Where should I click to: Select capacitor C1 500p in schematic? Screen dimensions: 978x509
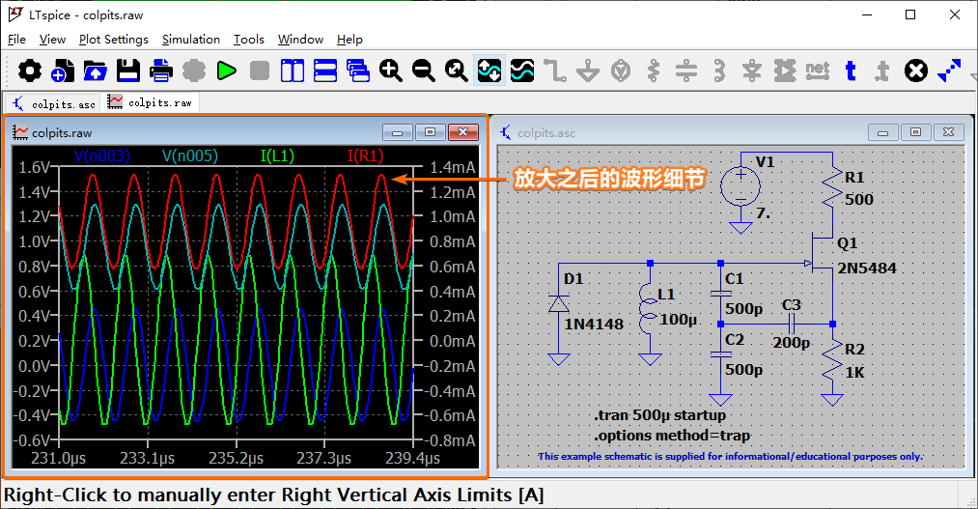coord(721,293)
